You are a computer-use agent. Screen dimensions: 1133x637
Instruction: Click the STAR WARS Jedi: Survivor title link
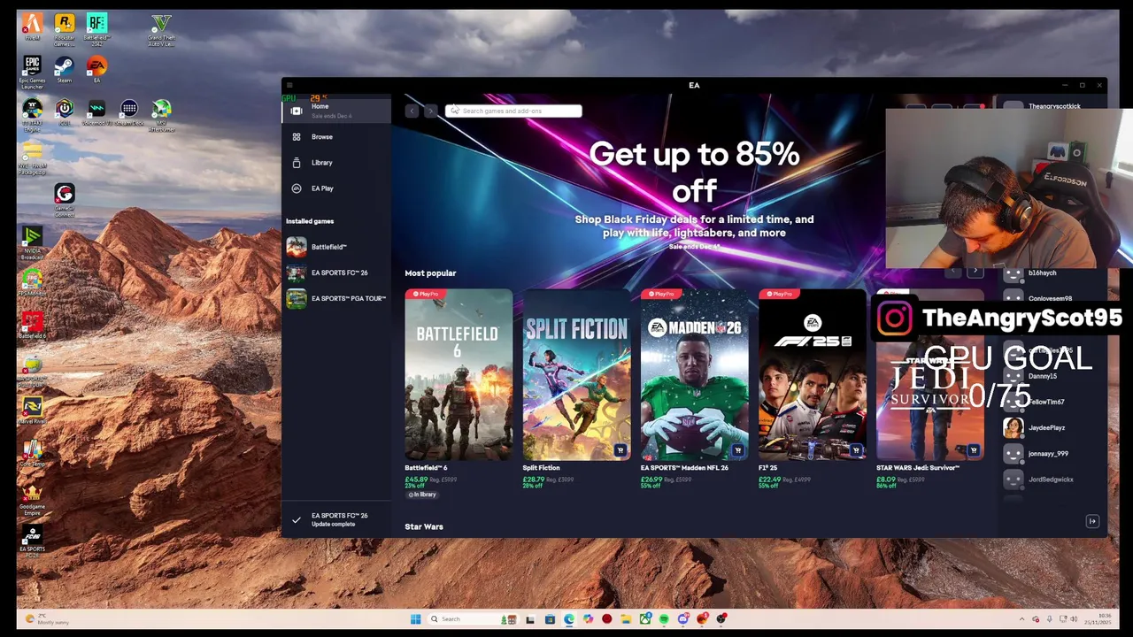(918, 468)
